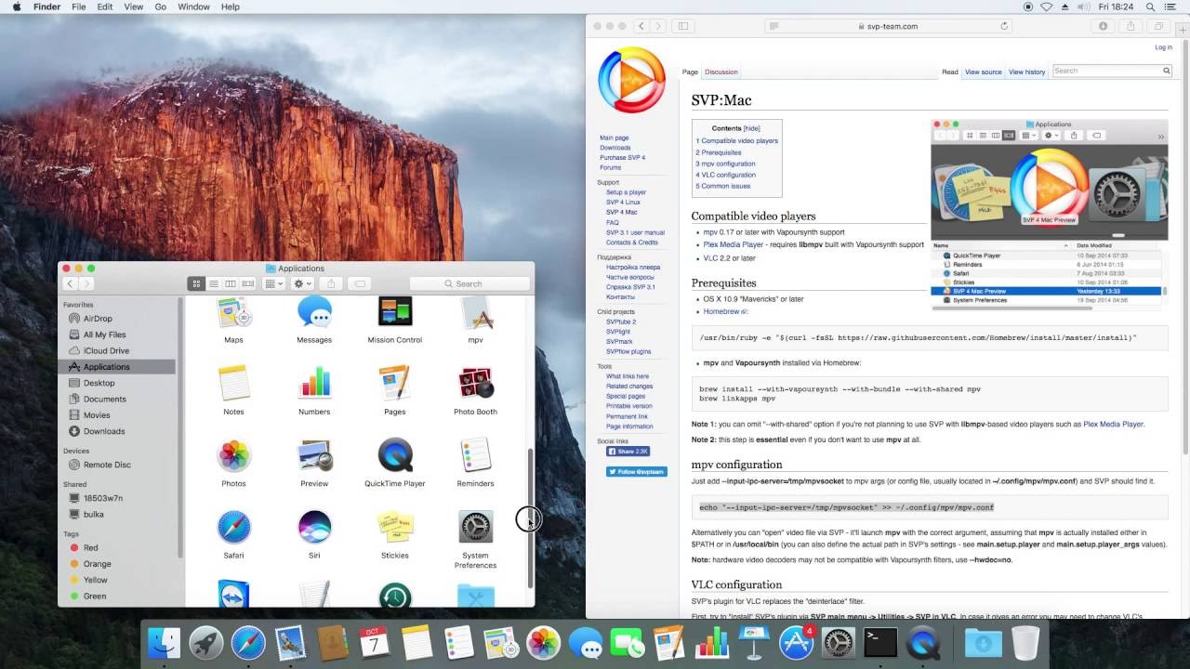Viewport: 1190px width, 669px height.
Task: Select QuickTime Player in Applications folder
Action: tap(395, 455)
